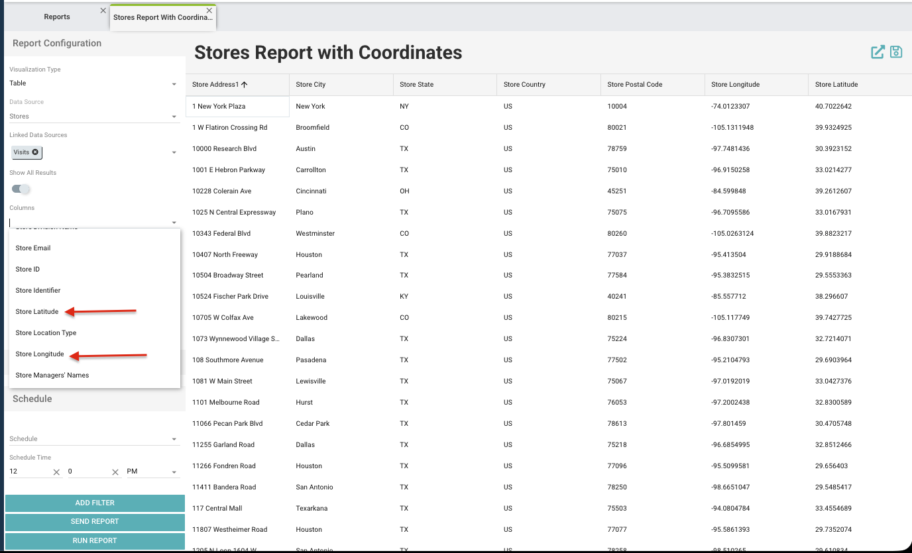912x553 pixels.
Task: Sort by Store Postal Code header
Action: pos(653,85)
